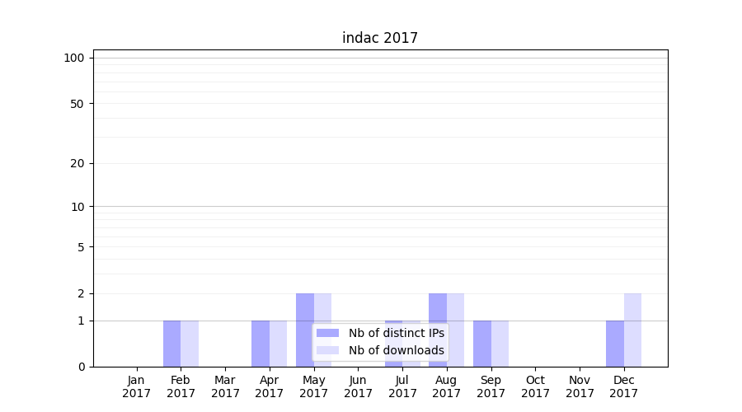
Task: Click the y-axis tick label 20
Action: point(77,163)
